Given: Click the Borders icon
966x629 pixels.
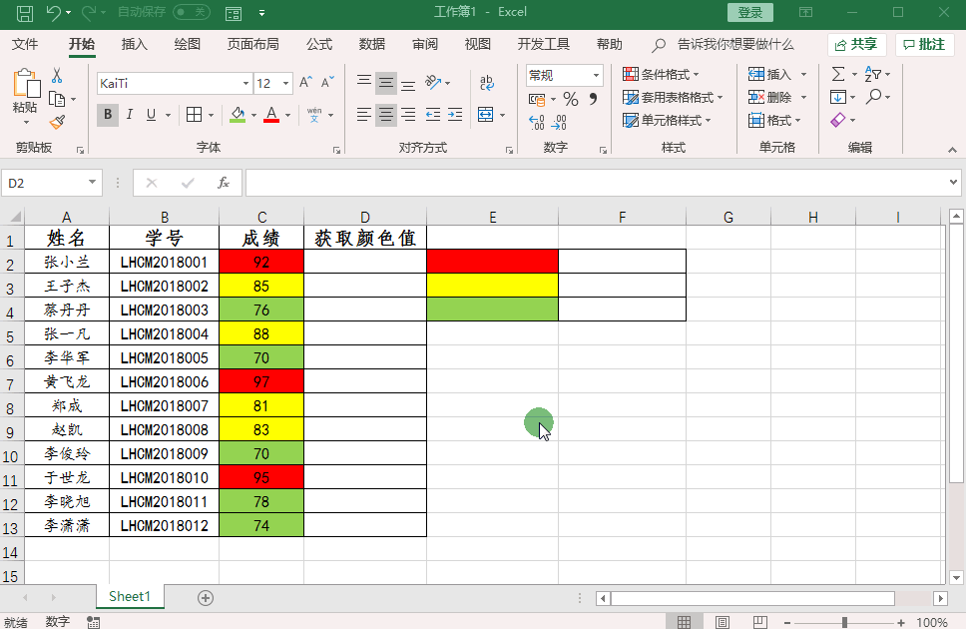Looking at the screenshot, I should coord(194,115).
